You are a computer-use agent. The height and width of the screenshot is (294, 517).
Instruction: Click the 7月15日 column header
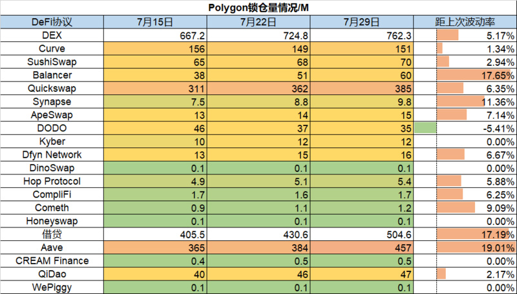[x=155, y=22]
